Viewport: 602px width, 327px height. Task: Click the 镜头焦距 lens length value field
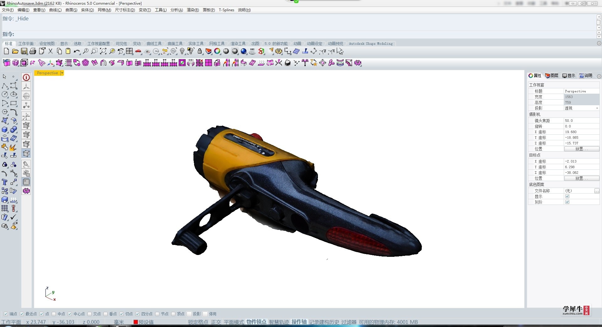coord(582,121)
